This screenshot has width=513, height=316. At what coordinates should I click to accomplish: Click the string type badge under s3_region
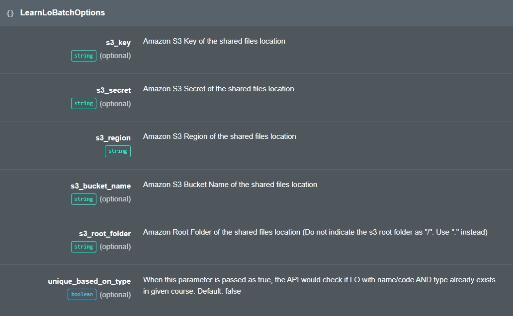click(117, 151)
